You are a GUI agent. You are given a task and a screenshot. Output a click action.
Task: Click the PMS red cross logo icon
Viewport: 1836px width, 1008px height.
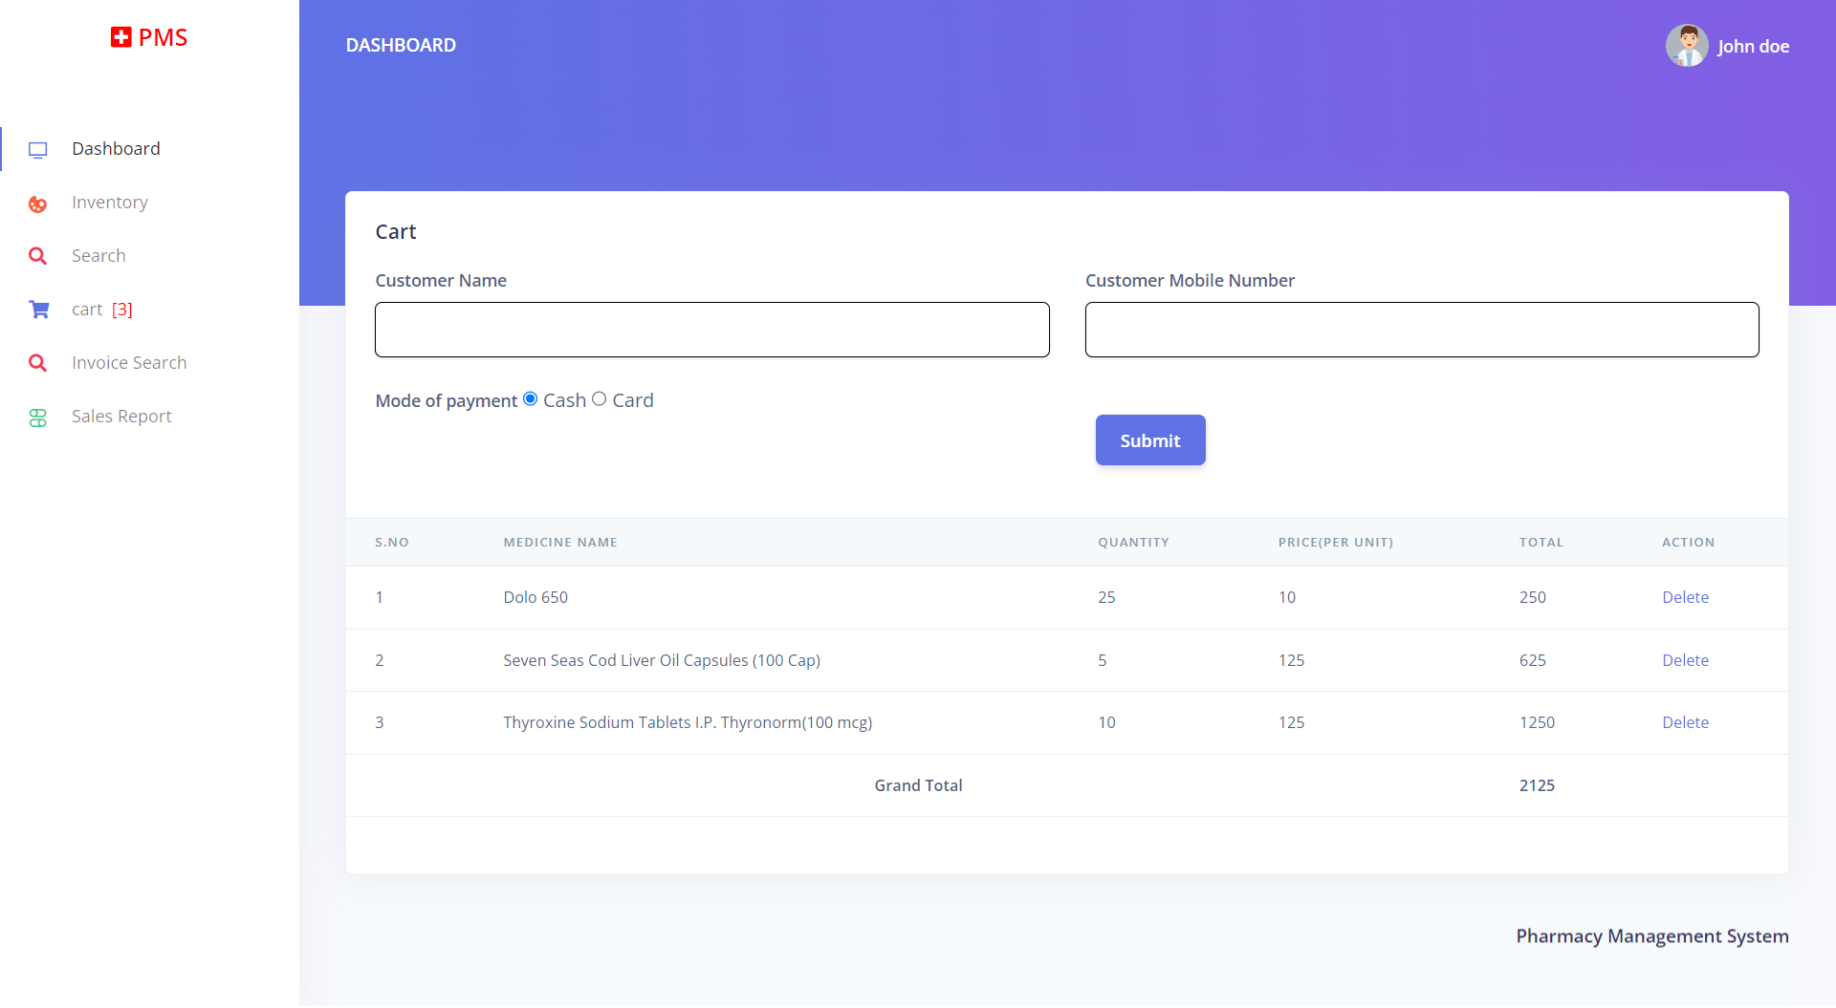pos(120,37)
